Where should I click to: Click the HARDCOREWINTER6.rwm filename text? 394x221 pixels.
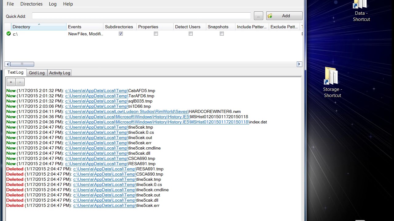click(x=215, y=111)
